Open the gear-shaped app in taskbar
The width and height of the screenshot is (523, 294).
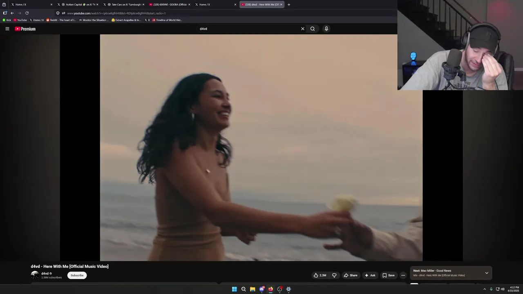288,289
